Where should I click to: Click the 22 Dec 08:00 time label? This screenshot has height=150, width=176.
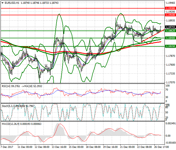144,147
